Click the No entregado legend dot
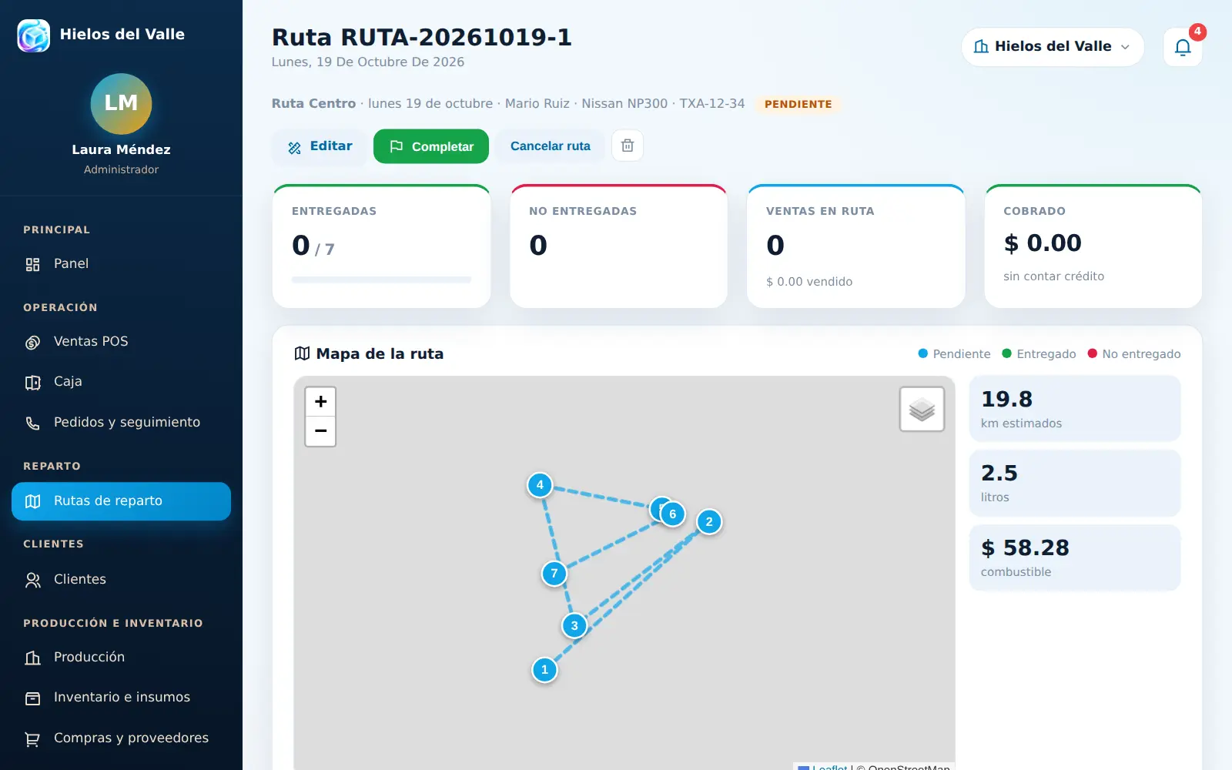Screen dimensions: 1232x770 [1092, 353]
